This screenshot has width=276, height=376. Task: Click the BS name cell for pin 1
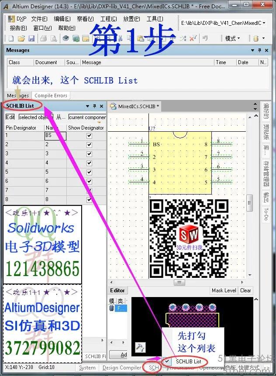click(x=55, y=136)
